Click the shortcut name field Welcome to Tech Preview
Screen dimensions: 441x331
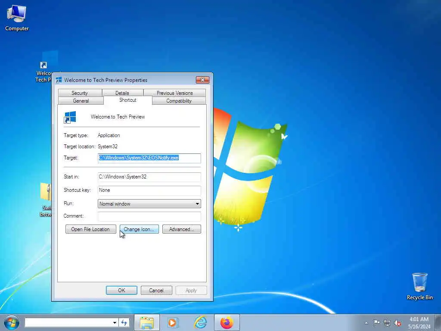pos(118,117)
